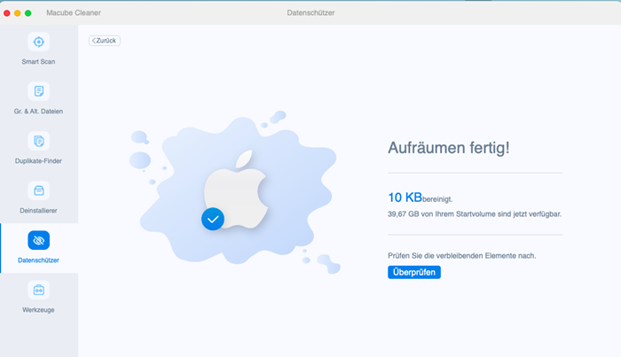Viewport: 621px width, 357px height.
Task: Click the '10 KB' cleaned value
Action: click(x=405, y=198)
